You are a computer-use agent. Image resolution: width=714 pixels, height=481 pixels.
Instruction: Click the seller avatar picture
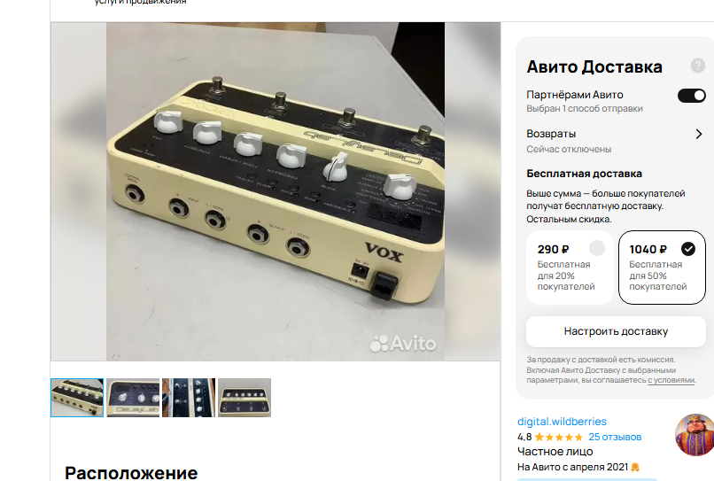pyautogui.click(x=695, y=435)
